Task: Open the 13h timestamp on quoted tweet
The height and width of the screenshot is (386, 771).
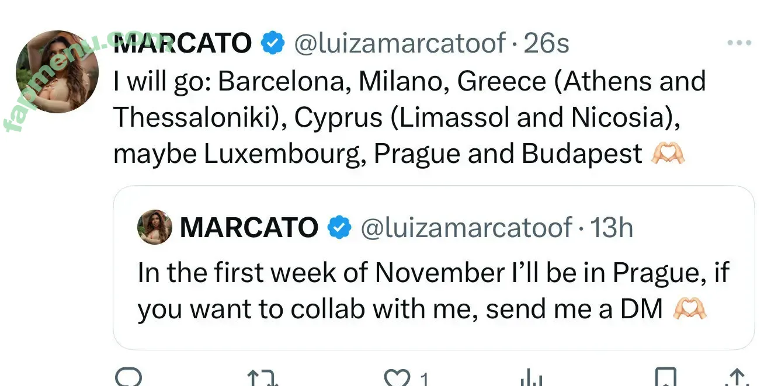Action: pos(612,227)
